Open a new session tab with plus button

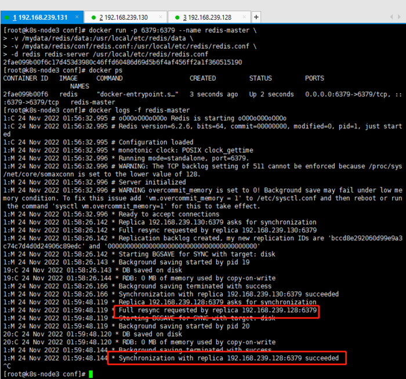click(x=256, y=17)
